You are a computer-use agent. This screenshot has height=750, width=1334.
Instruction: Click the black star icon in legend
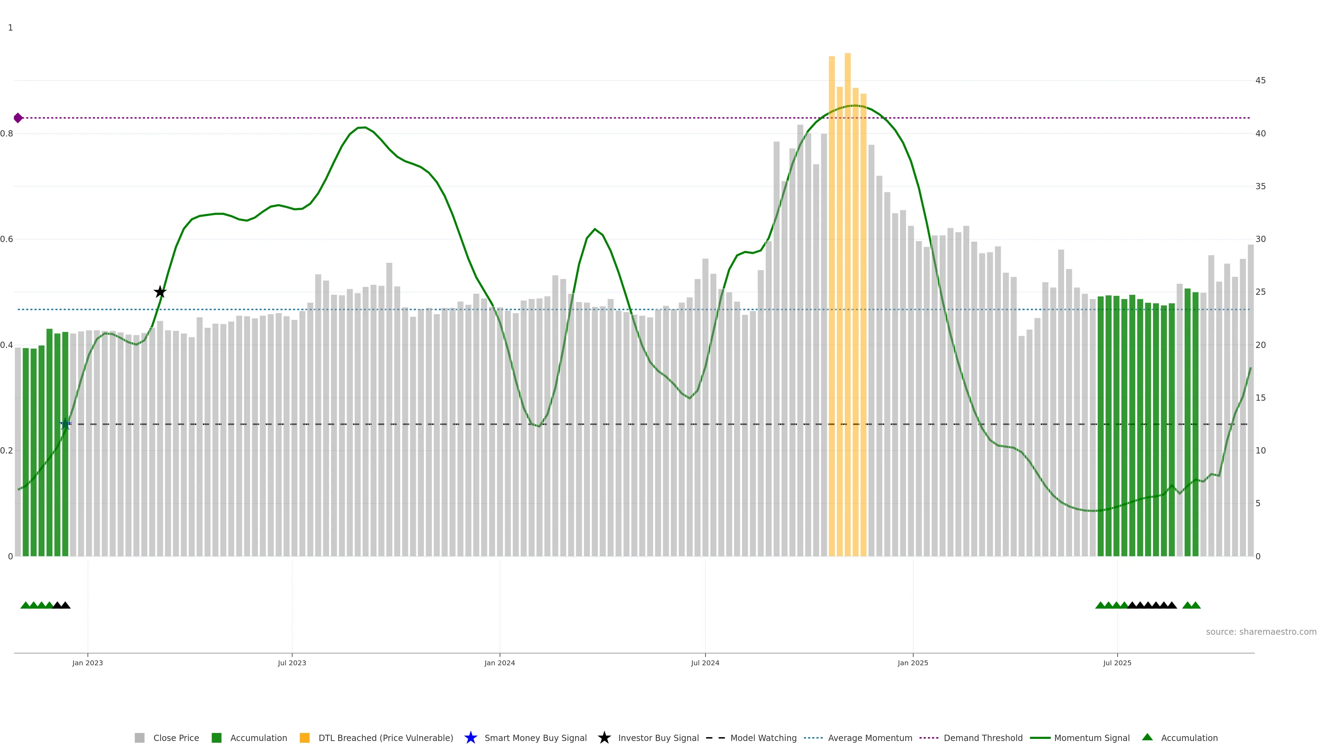[x=604, y=737]
